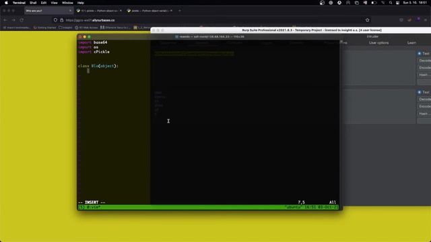Minimize the terminal window with yellow button

point(85,37)
